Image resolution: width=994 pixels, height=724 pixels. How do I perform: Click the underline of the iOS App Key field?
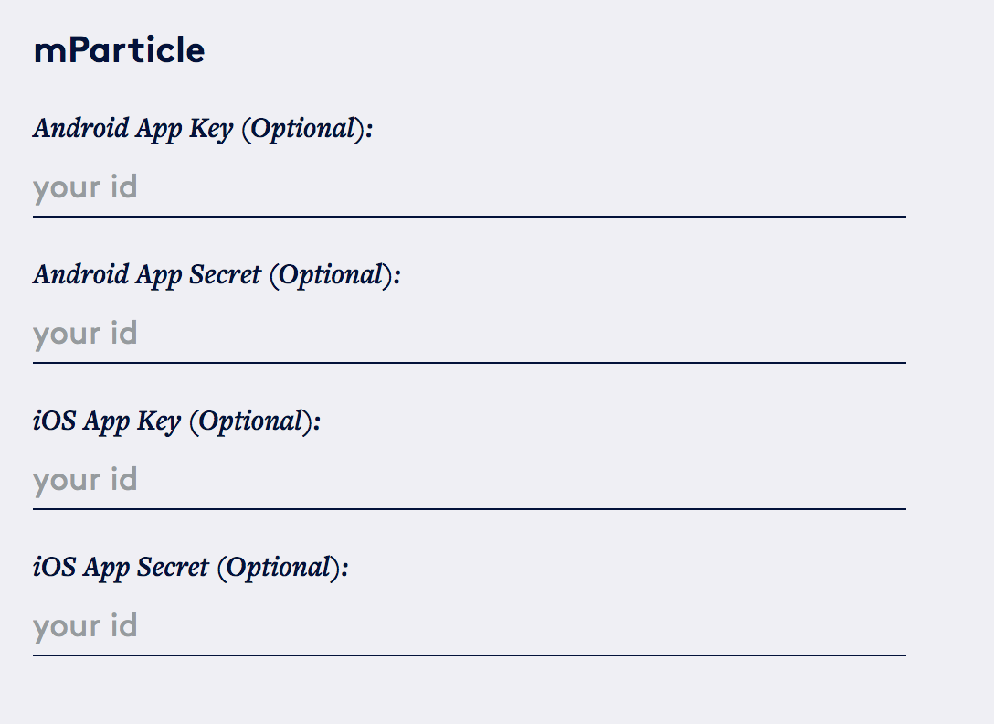tap(469, 509)
